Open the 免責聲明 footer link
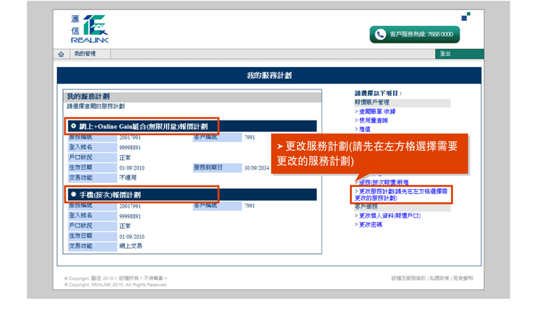 [463, 278]
